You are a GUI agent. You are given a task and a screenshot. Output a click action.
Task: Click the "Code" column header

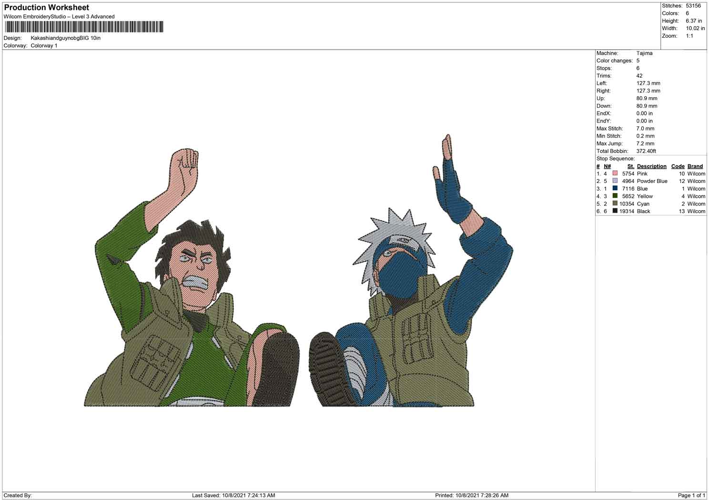[x=678, y=166]
